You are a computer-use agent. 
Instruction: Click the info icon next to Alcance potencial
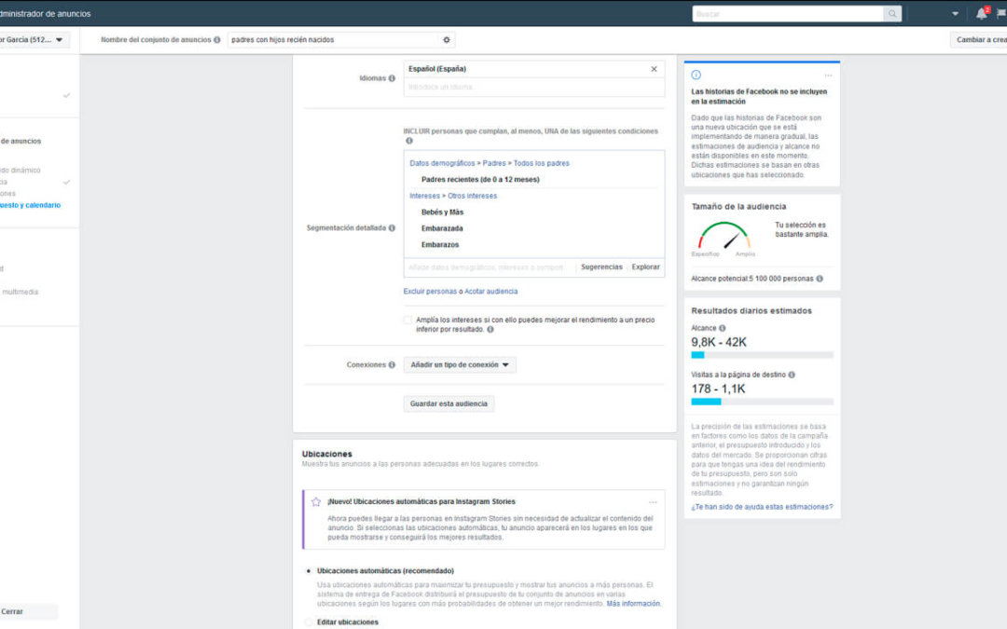coord(820,279)
